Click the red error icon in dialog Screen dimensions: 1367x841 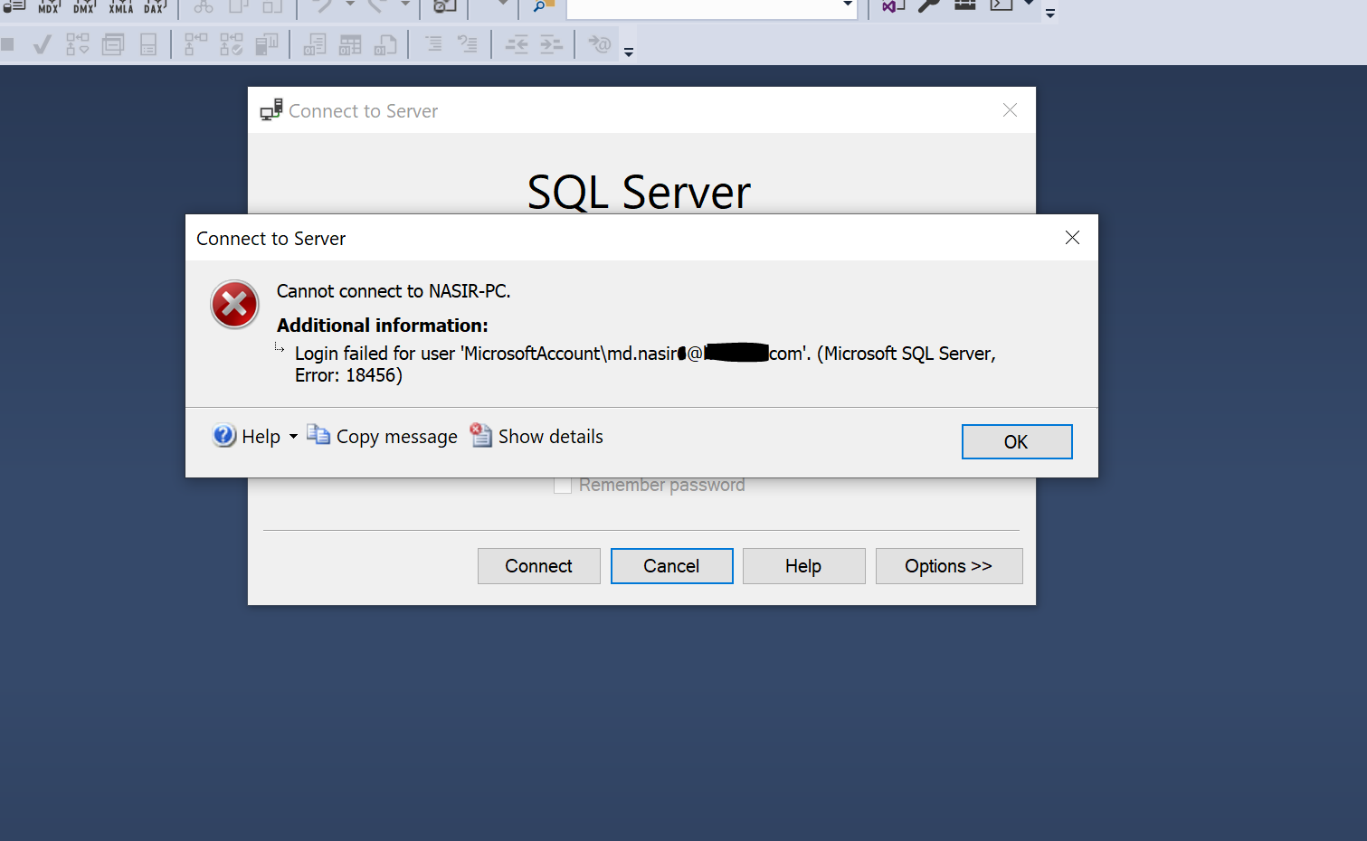pos(234,305)
